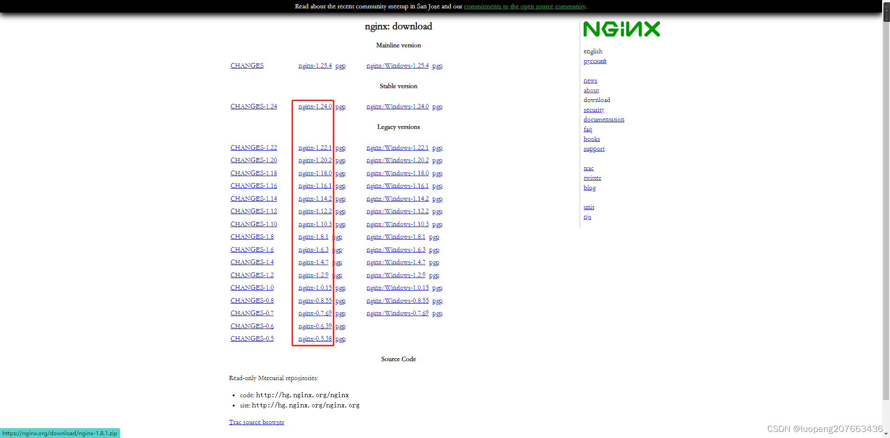Download nginx-0.7.69 source

tap(315, 313)
